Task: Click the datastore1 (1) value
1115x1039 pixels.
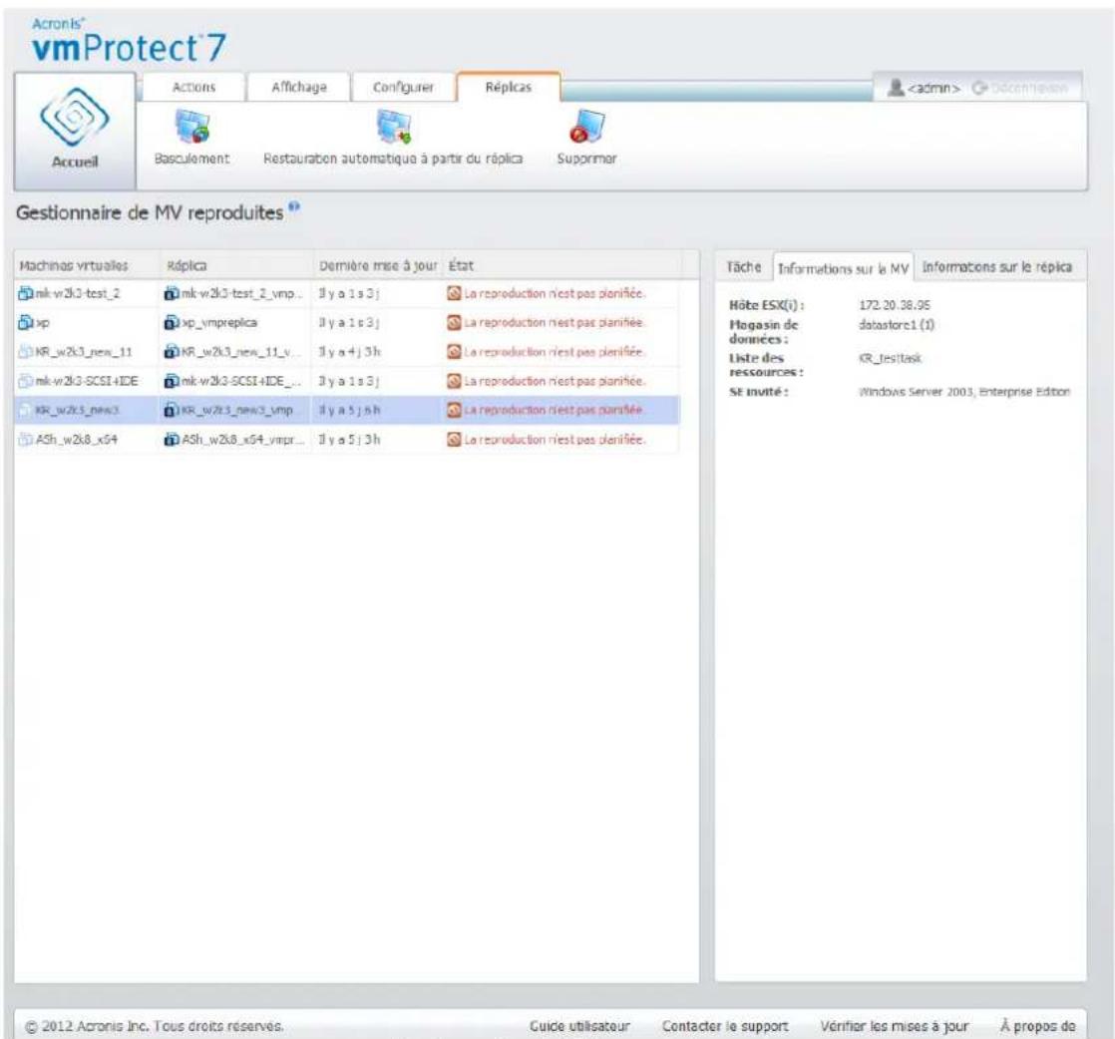Action: tap(897, 325)
